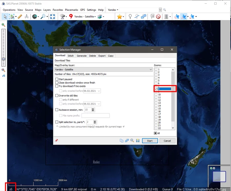This screenshot has height=191, width=231.
Task: Add a new placemark pin icon
Action: click(x=130, y=16)
